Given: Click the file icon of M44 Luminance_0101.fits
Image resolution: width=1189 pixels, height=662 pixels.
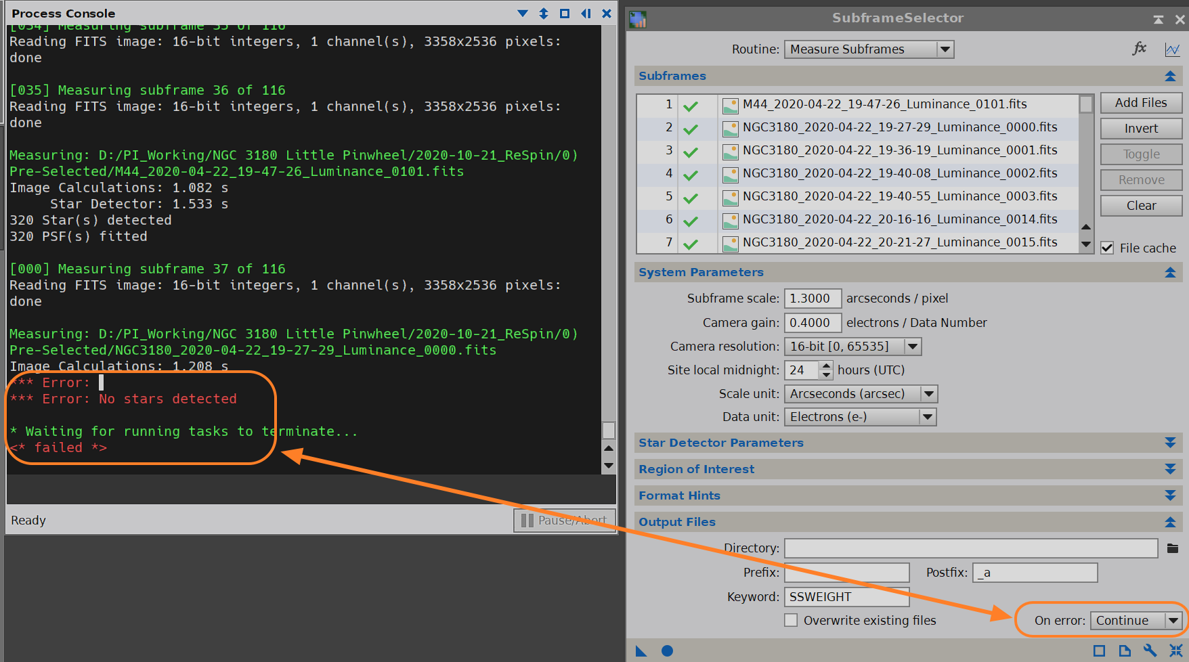Looking at the screenshot, I should [x=730, y=106].
